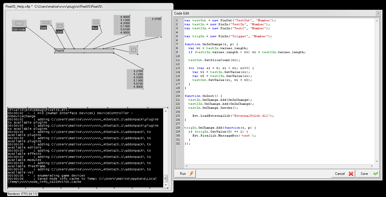
Task: Click the testOut.SetValue(si, v1 + v2) line
Action: click(222, 80)
